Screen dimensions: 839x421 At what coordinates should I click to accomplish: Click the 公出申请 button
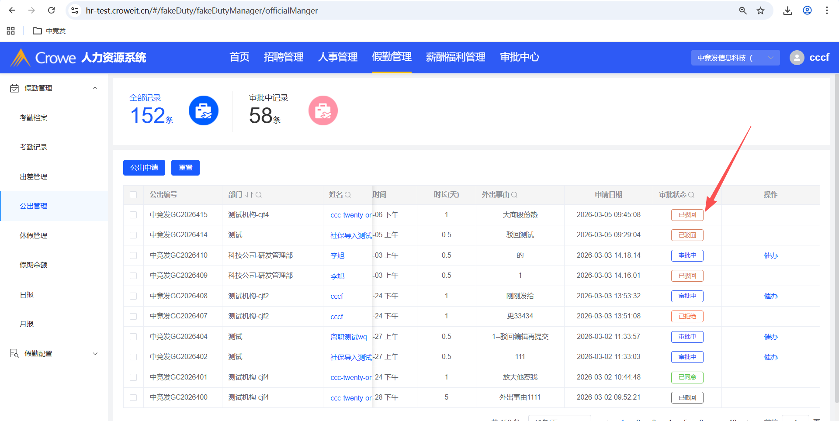tap(144, 168)
